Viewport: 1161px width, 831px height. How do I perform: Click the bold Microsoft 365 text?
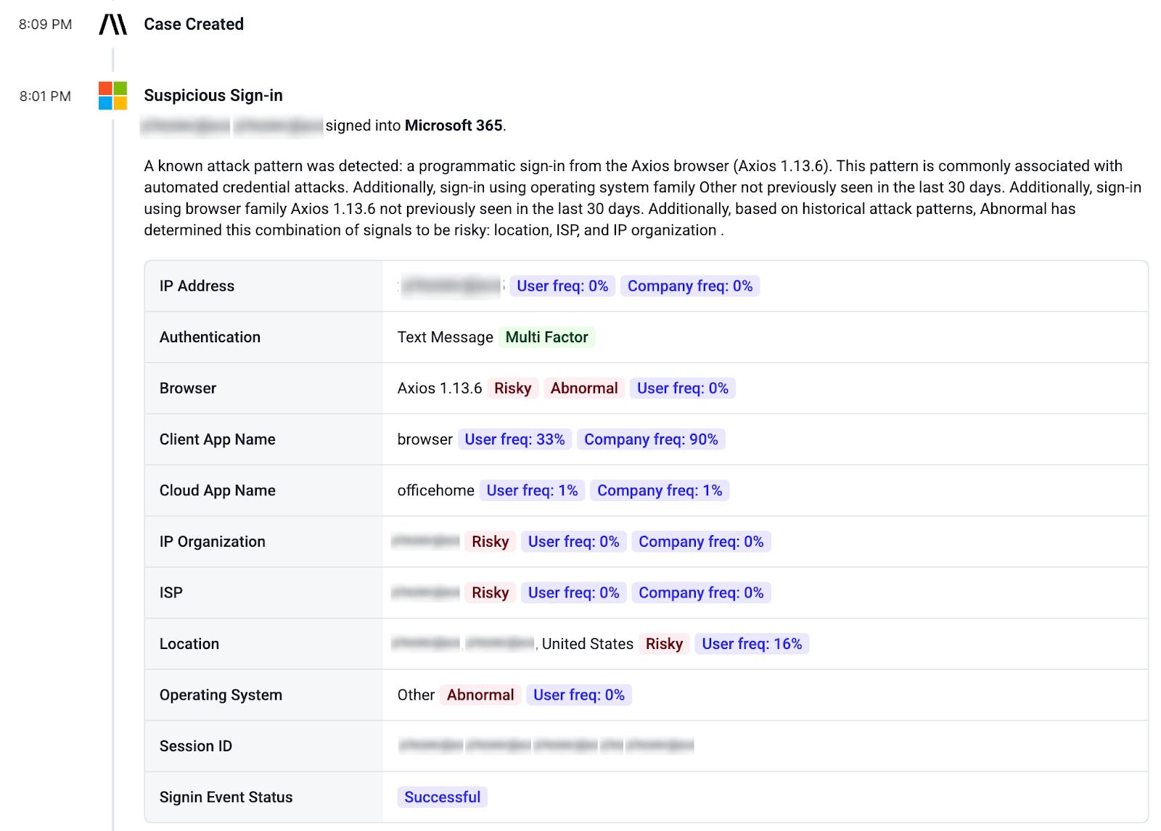pos(454,125)
